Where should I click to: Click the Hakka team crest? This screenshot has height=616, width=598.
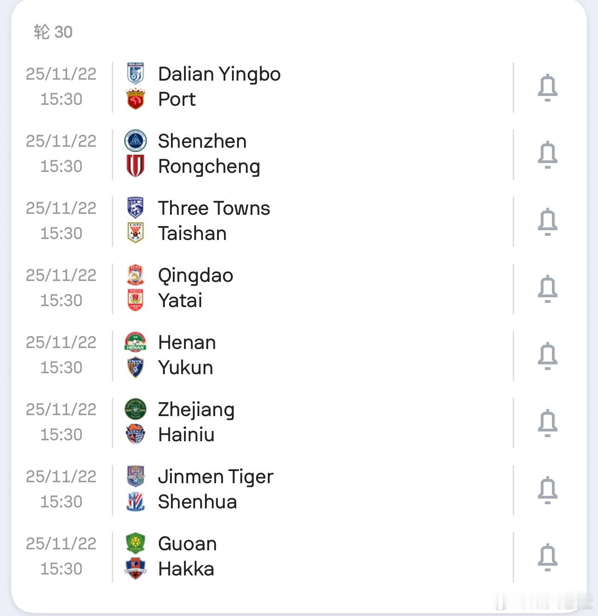pyautogui.click(x=136, y=568)
